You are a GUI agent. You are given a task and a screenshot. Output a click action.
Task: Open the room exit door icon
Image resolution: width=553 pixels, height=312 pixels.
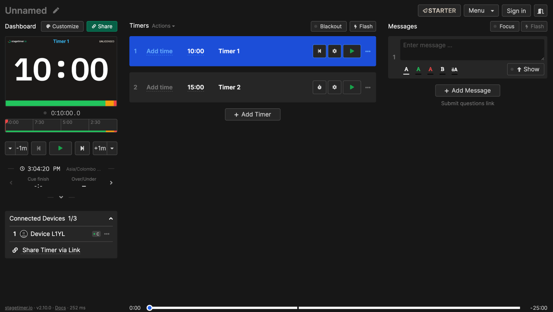[540, 11]
